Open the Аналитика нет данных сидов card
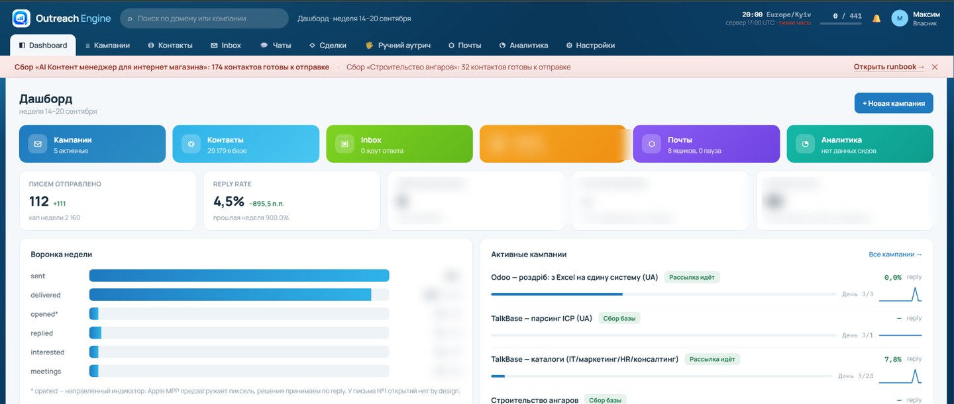This screenshot has height=404, width=954. (860, 144)
